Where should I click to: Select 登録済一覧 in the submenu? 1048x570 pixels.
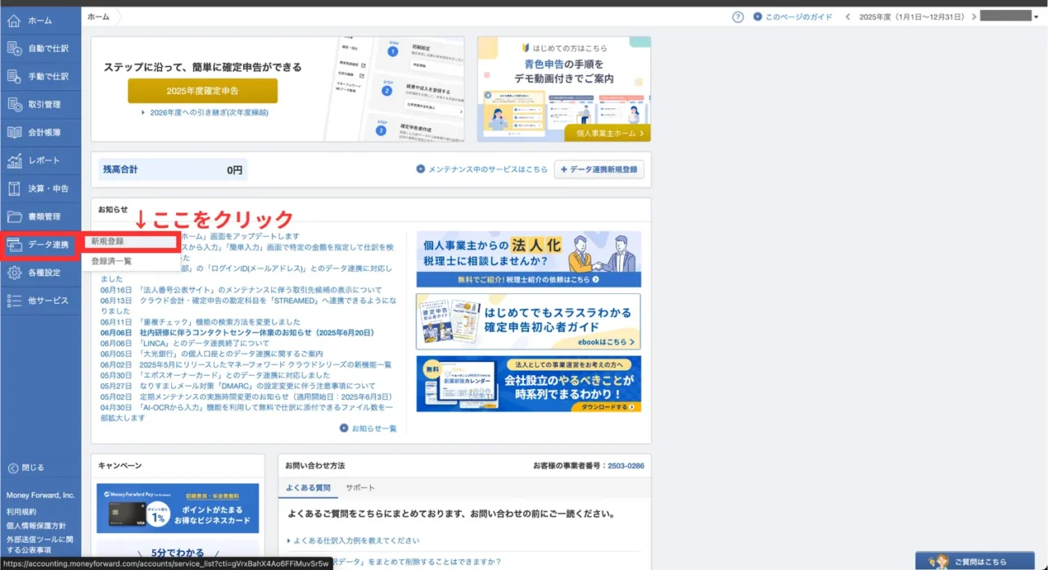111,261
